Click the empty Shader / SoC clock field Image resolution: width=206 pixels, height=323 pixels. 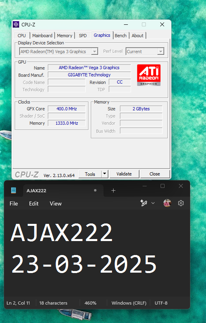click(67, 116)
